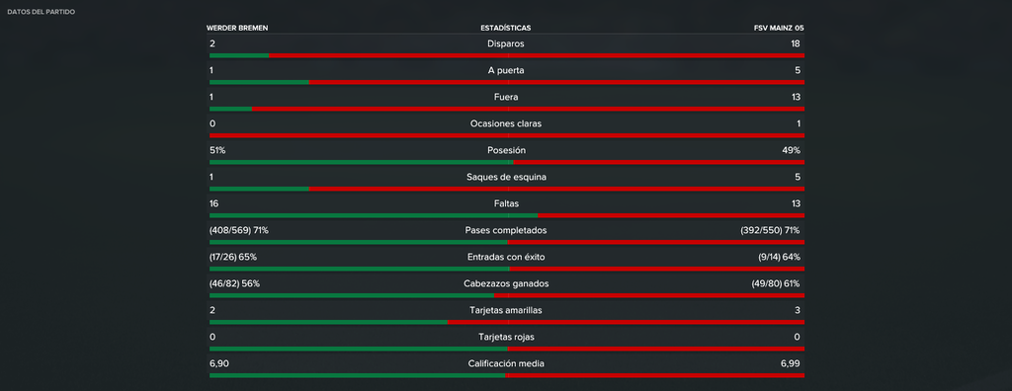This screenshot has height=391, width=1012.
Task: Click the green Posesión bar segment
Action: (361, 162)
